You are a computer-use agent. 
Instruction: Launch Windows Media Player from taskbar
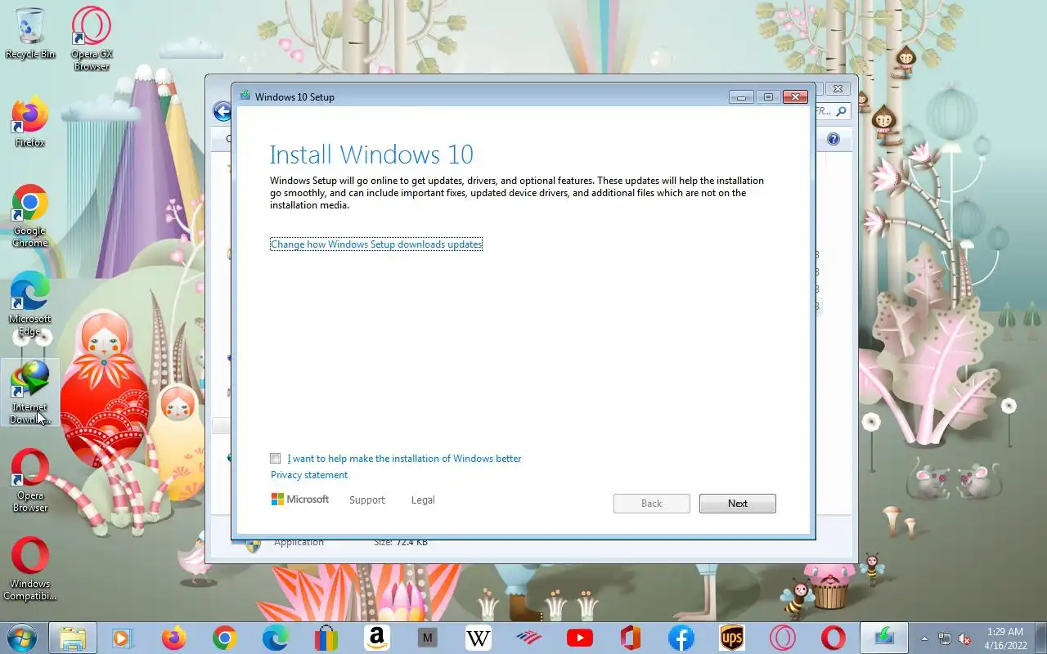click(x=123, y=638)
